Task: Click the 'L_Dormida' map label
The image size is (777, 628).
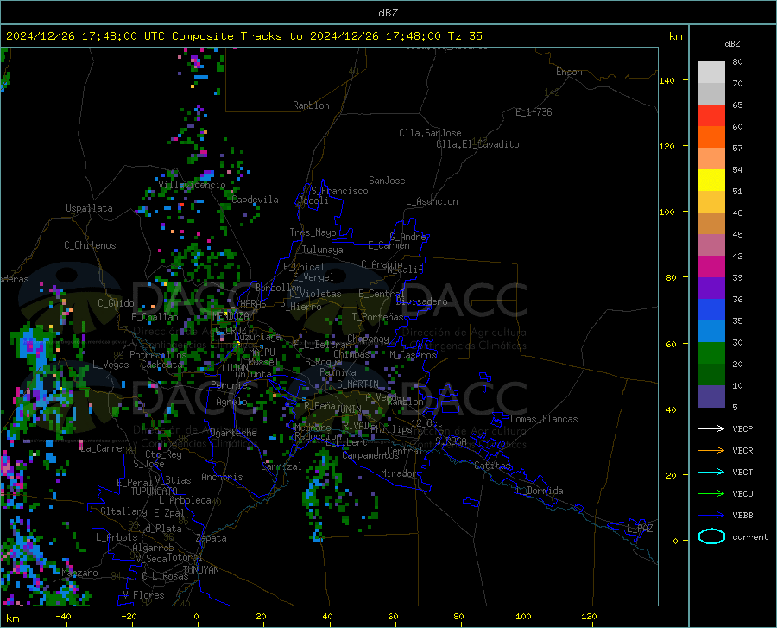Action: click(x=540, y=491)
